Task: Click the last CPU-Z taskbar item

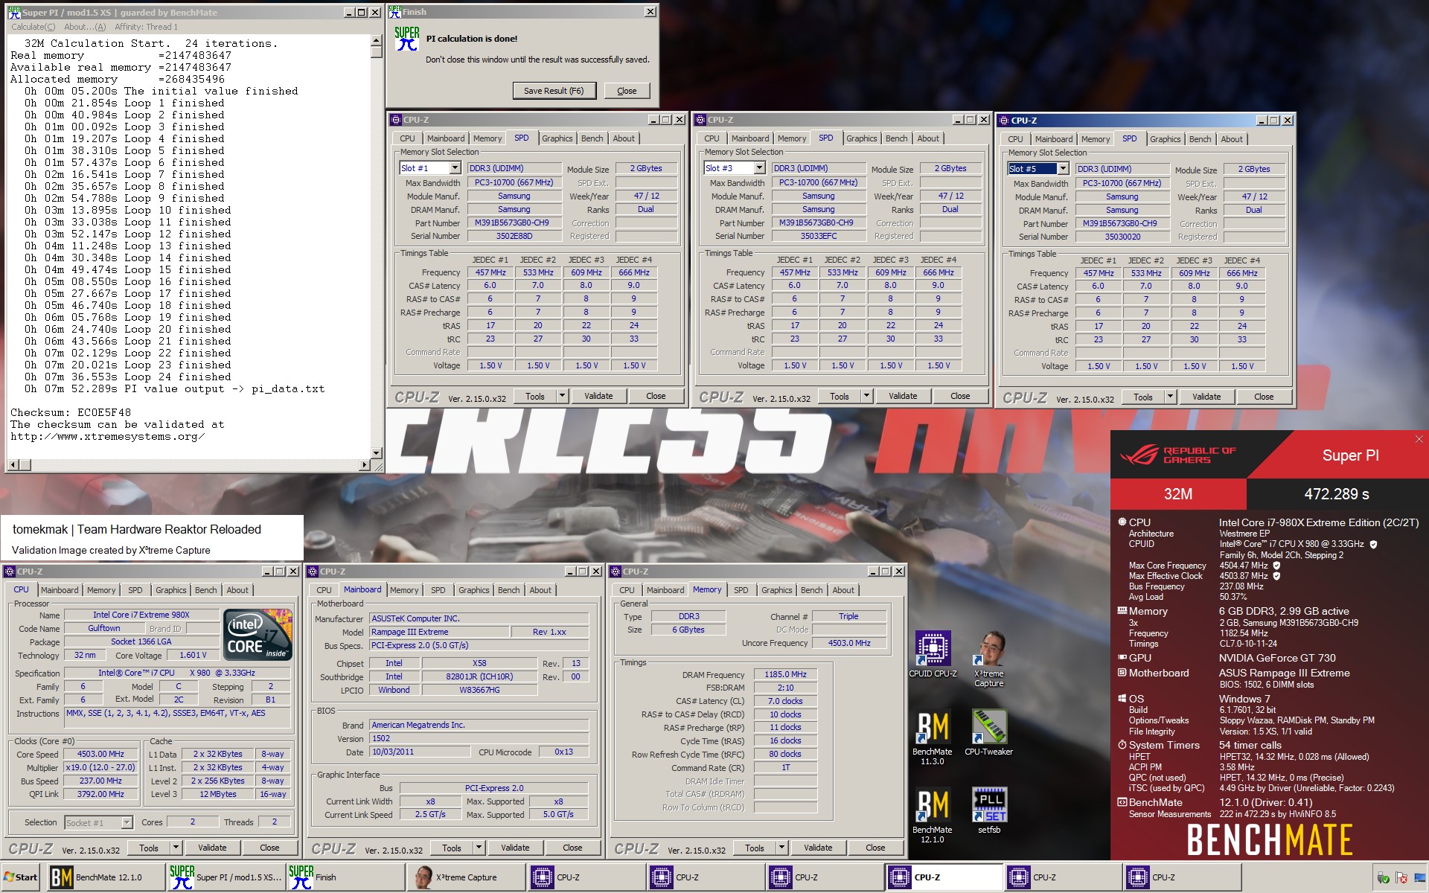Action: click(1182, 877)
